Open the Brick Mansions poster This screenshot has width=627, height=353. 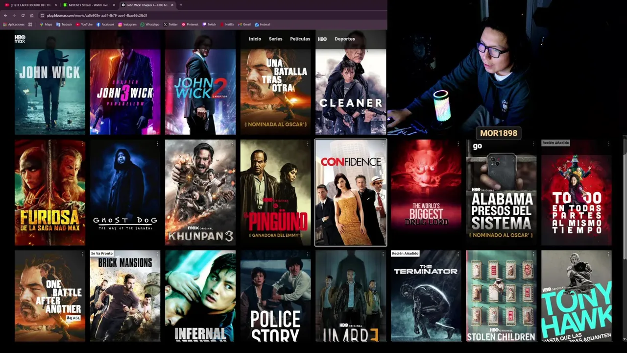[125, 296]
